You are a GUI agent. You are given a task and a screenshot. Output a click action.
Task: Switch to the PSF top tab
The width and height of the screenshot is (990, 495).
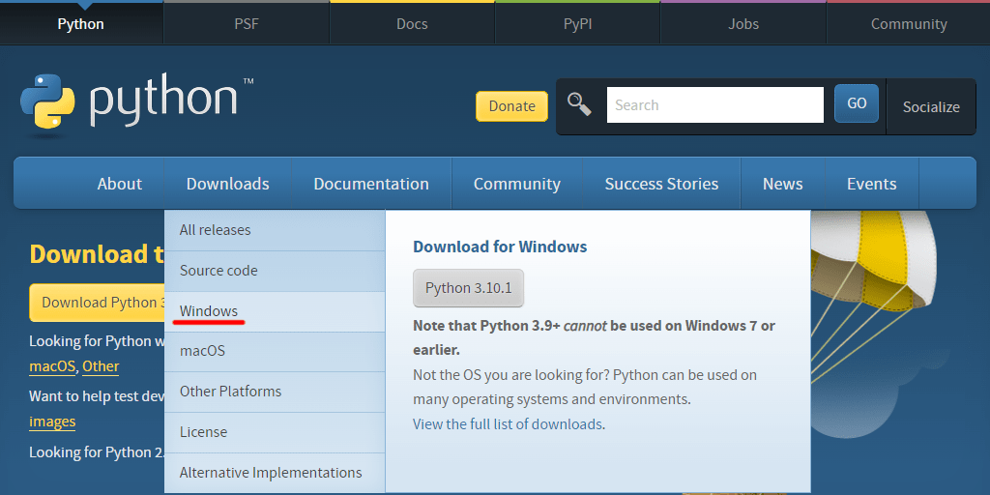tap(247, 24)
